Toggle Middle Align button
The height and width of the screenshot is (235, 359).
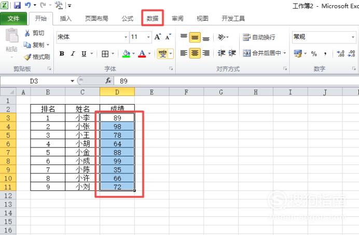pos(195,37)
